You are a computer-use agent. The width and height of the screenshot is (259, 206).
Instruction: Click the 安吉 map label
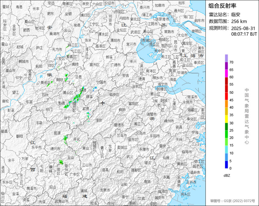tap(126, 76)
